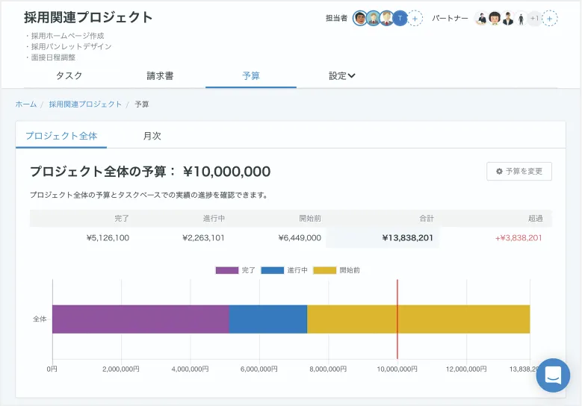582x406 pixels.
Task: Go to ホーム breadcrumb link
Action: [x=25, y=104]
